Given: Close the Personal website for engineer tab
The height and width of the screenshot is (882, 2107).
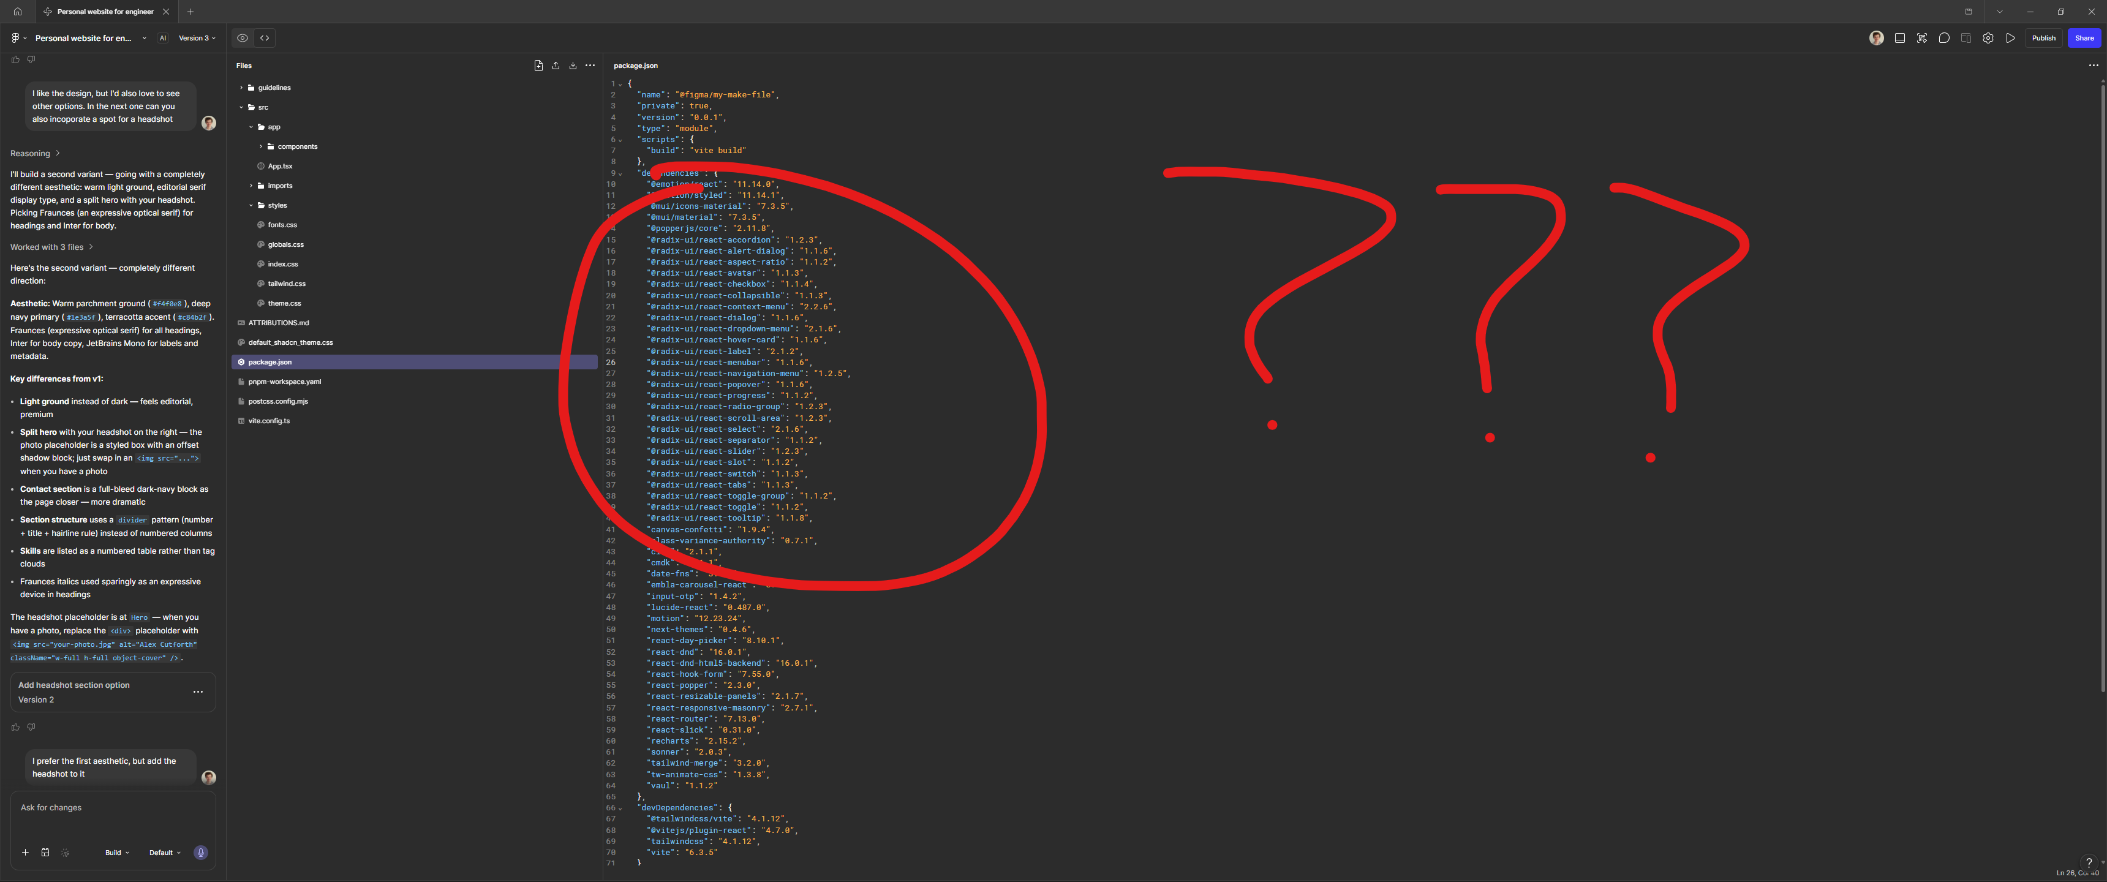Looking at the screenshot, I should [166, 12].
